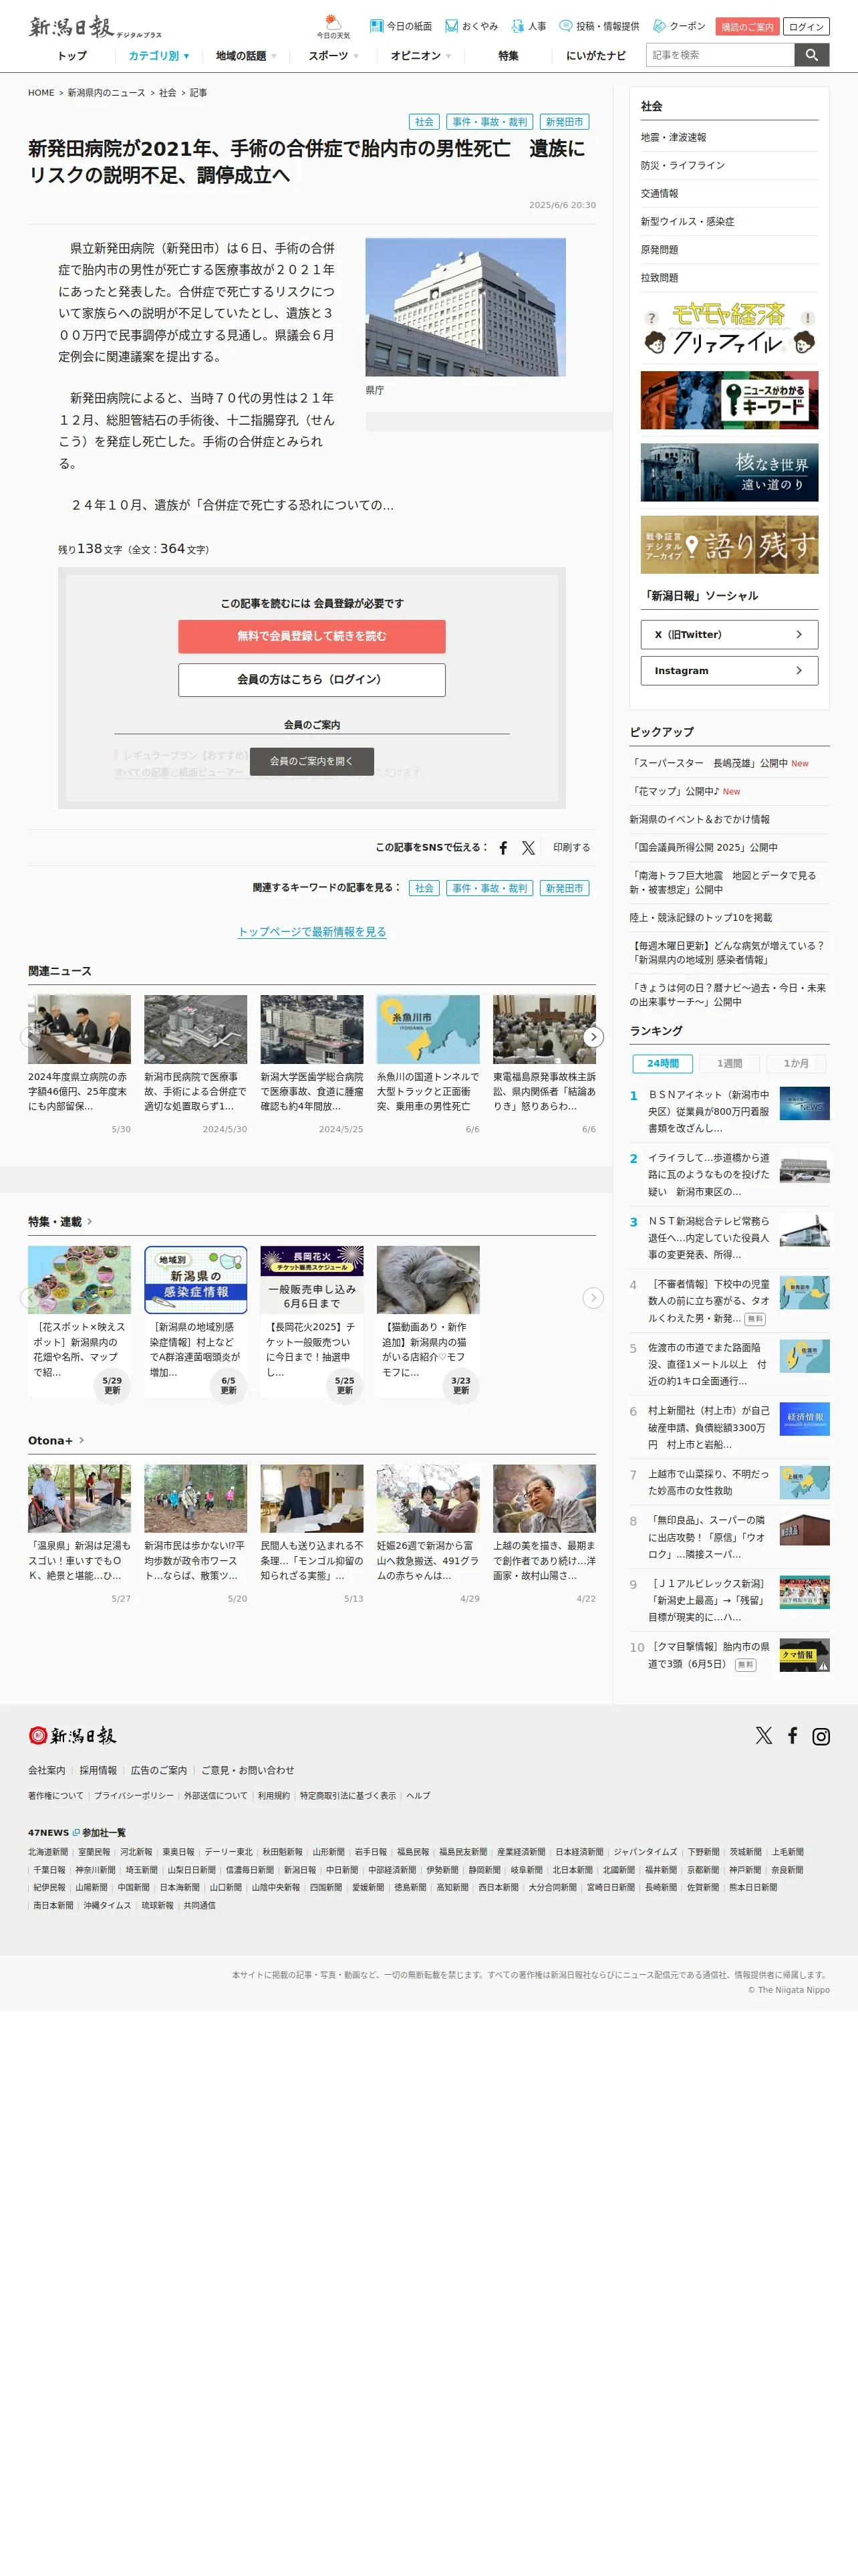Open today's weather icon
The height and width of the screenshot is (2576, 858).
(x=333, y=26)
